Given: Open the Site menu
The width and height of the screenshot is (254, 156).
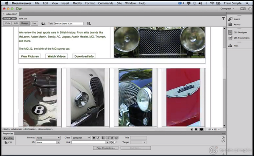Looking at the screenshot, I should 119,3.
